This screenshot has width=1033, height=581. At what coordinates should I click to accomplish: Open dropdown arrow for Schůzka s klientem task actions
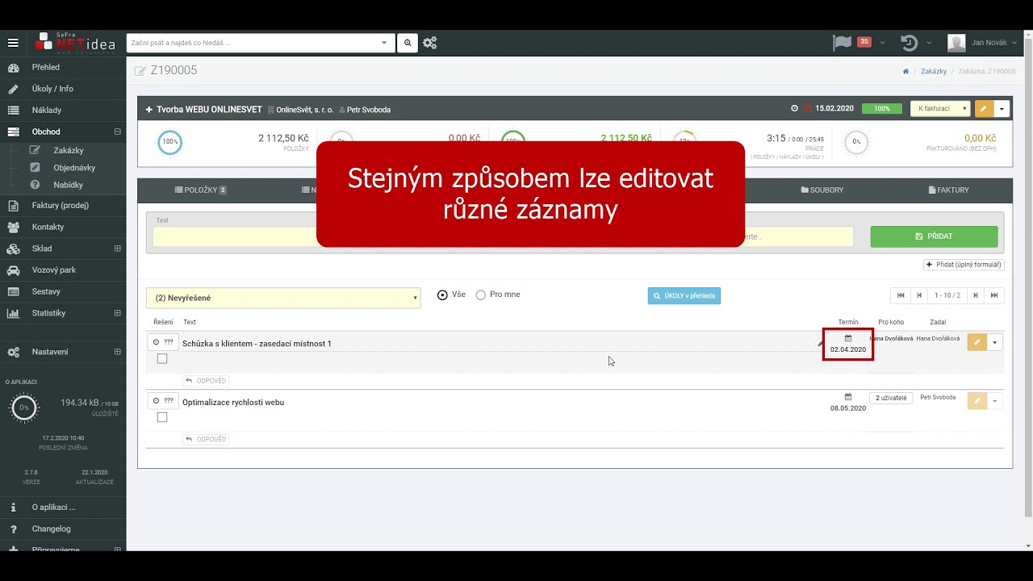pyautogui.click(x=995, y=342)
